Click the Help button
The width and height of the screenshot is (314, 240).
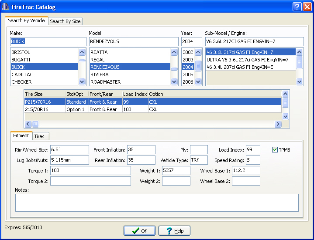pos(174,231)
